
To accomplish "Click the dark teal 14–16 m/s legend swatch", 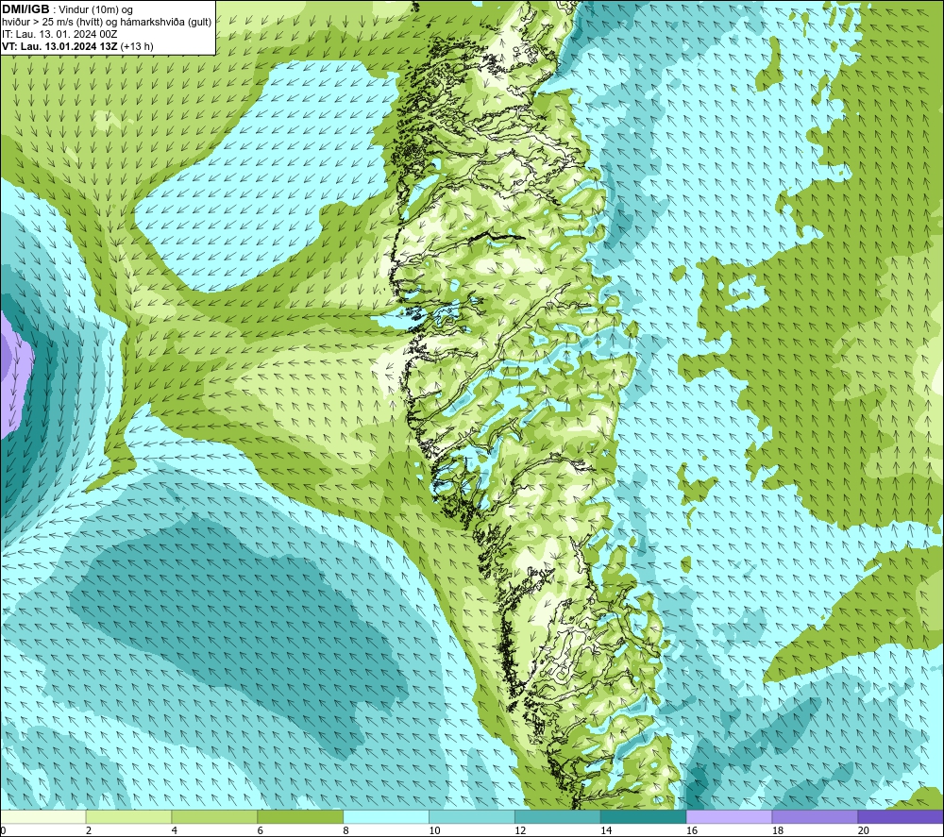I will coord(643,816).
